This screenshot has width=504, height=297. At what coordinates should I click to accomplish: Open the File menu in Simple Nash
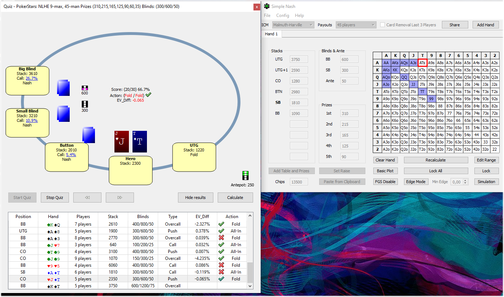click(x=267, y=15)
